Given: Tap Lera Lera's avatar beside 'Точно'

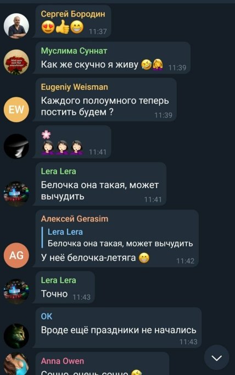Looking at the screenshot, I should 16,291.
